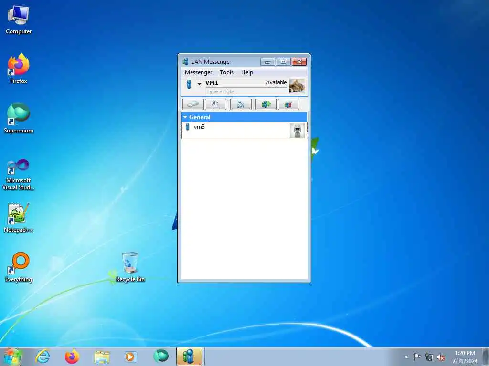This screenshot has height=366, width=489.
Task: Click the Send File paperclip toolbar button
Action: tap(215, 104)
